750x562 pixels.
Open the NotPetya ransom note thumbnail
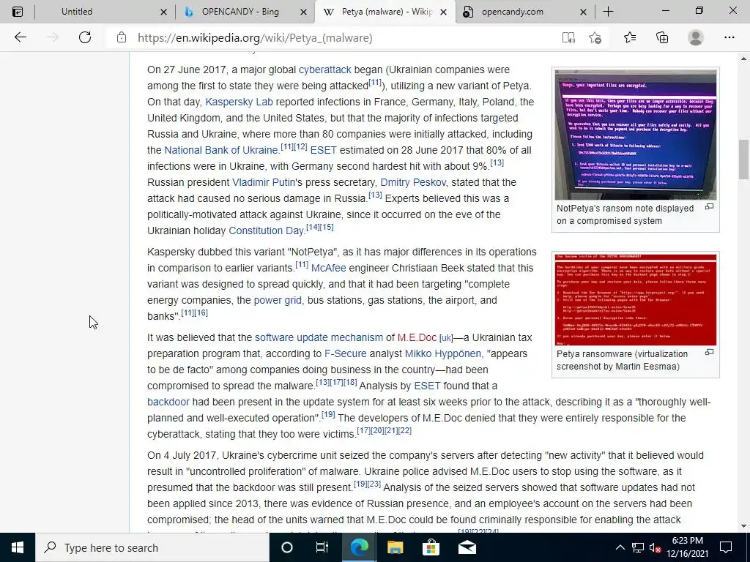[x=635, y=135]
